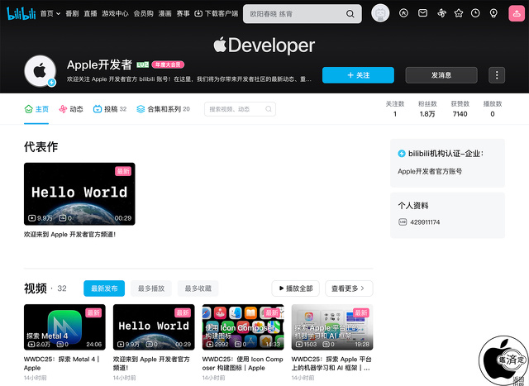The image size is (529, 386).
Task: Open the Icon Composer video thumbnail
Action: pyautogui.click(x=243, y=327)
